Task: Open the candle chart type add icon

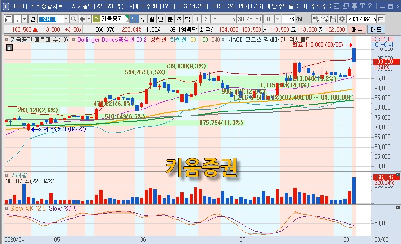Action: tap(315, 19)
